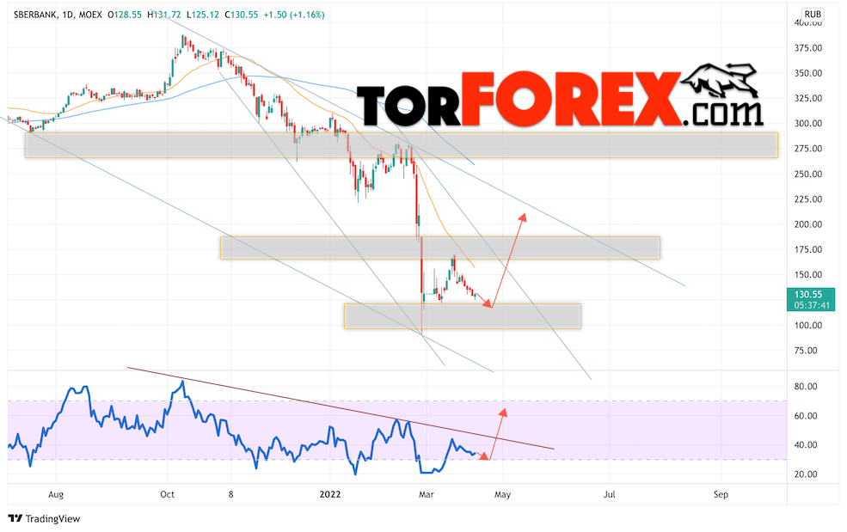Click the May label on time axis
Screen dimensions: 847x532
[502, 494]
